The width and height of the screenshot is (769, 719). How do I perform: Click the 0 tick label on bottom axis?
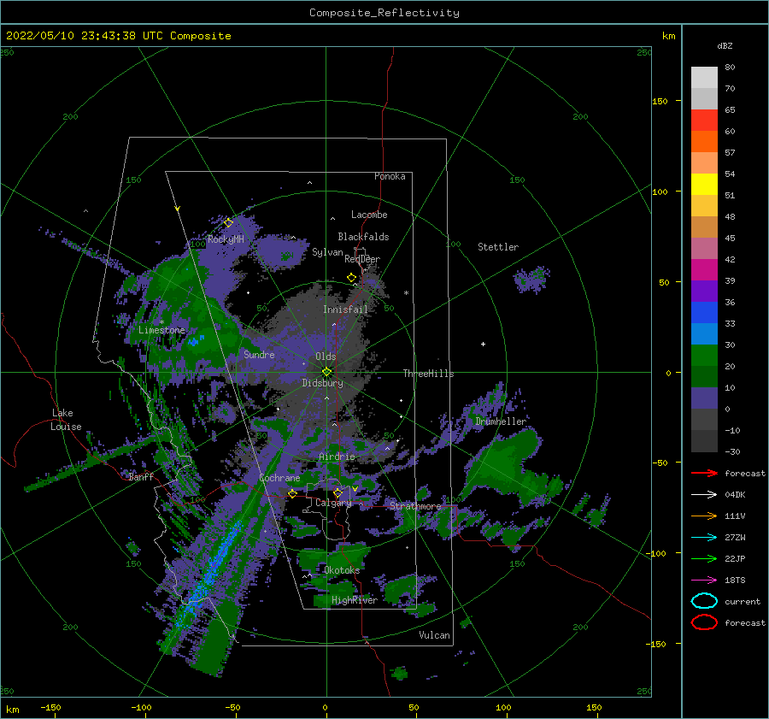(x=325, y=707)
